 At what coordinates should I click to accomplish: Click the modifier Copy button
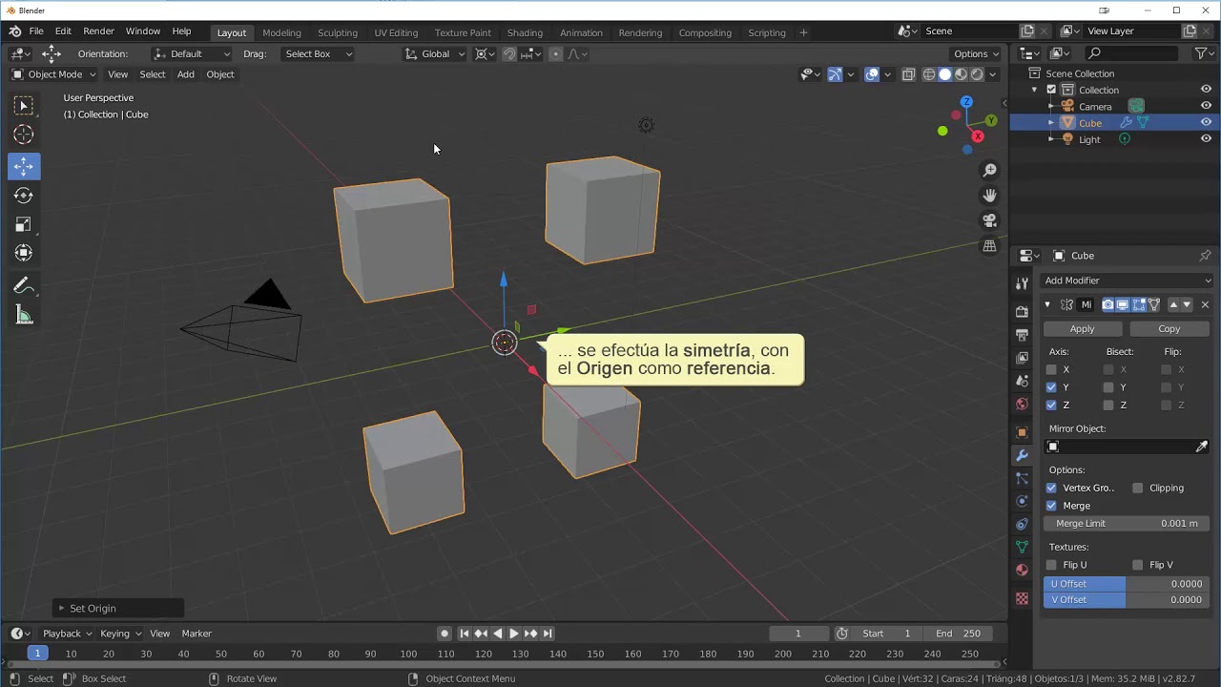[x=1169, y=329]
